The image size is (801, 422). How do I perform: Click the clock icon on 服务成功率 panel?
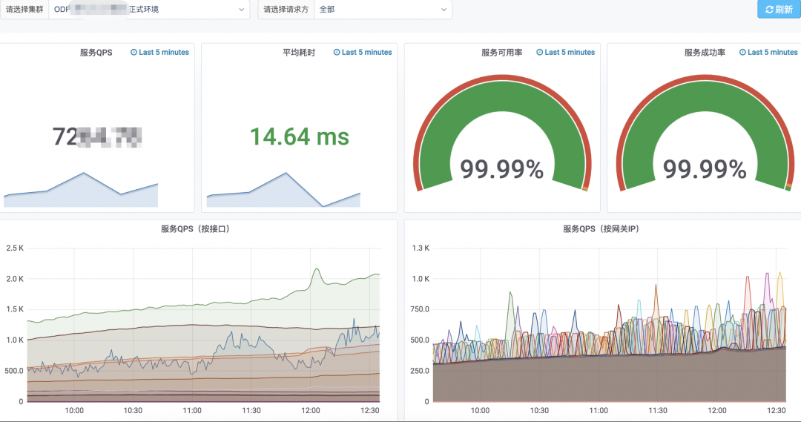tap(742, 52)
